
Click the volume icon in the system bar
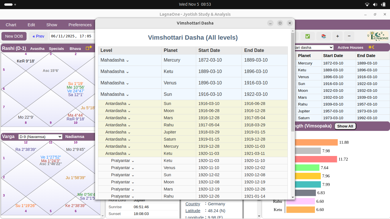(374, 4)
